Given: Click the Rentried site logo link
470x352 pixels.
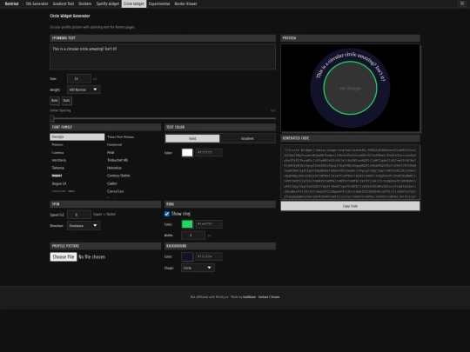Looking at the screenshot, I should pos(11,3).
